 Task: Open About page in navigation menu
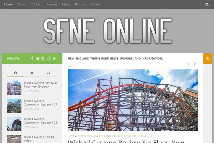[21, 4]
